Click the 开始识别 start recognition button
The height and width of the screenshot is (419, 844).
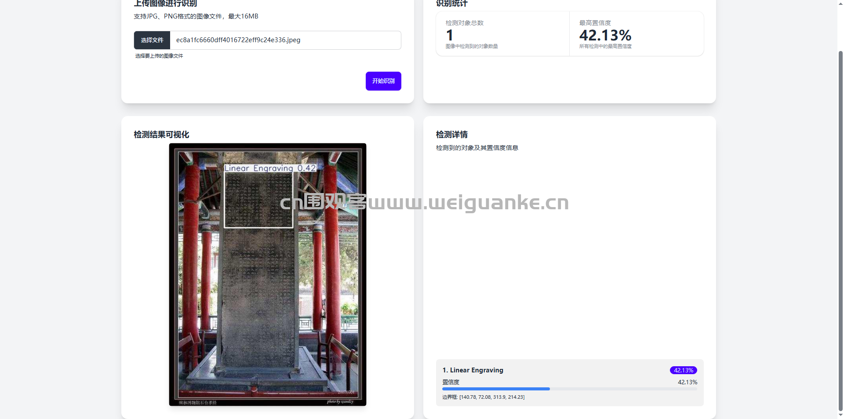(383, 81)
